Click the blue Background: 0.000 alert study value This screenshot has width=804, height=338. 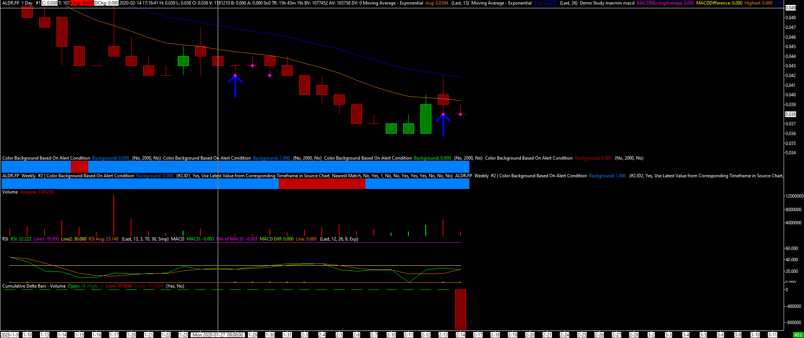point(110,158)
